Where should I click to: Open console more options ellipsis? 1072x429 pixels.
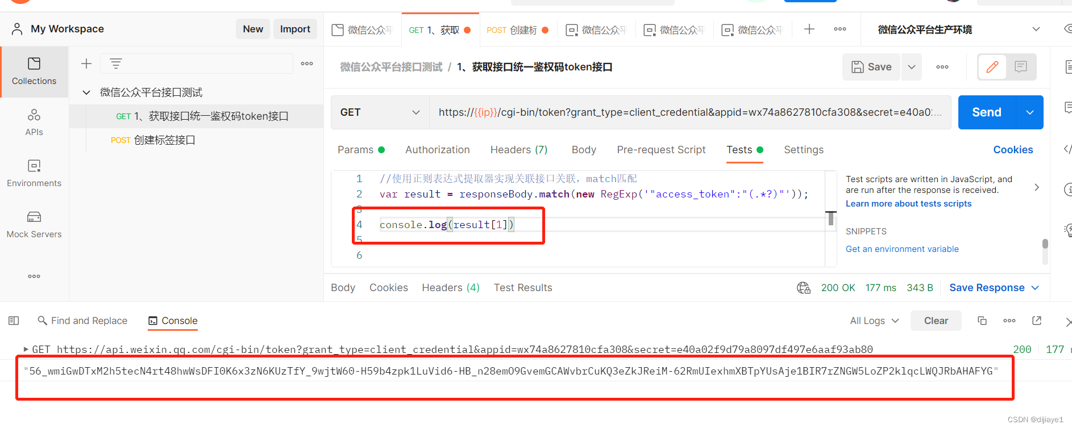(1009, 321)
